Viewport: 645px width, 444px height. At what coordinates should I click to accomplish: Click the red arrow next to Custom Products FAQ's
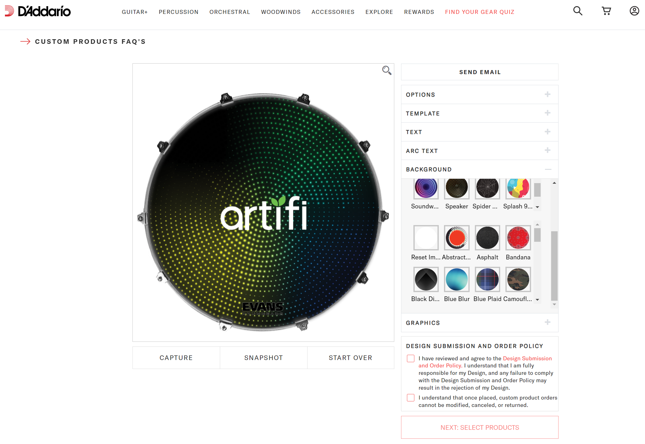pos(26,41)
